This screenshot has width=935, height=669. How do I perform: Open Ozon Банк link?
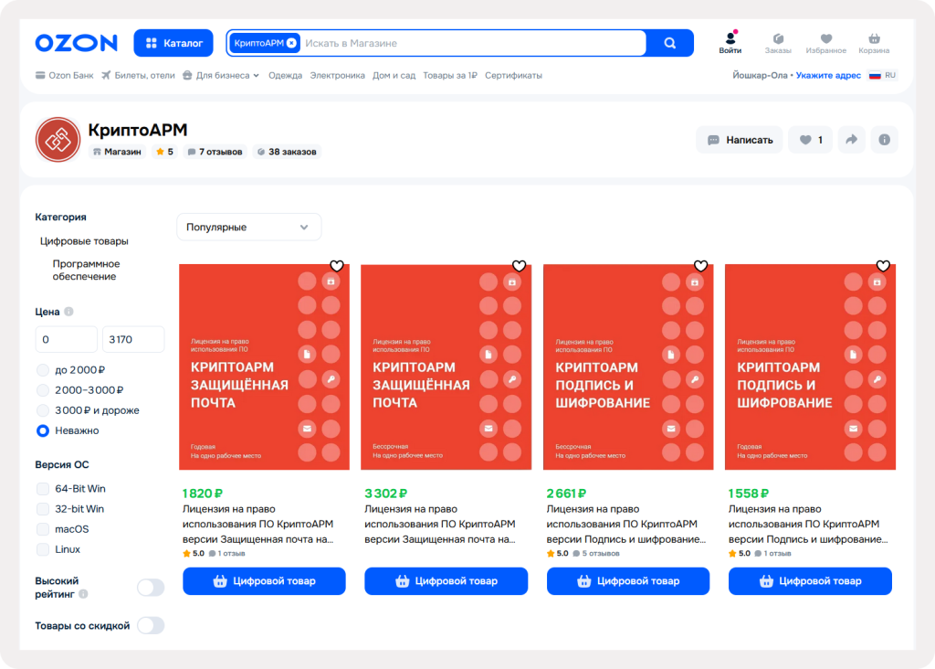point(65,75)
